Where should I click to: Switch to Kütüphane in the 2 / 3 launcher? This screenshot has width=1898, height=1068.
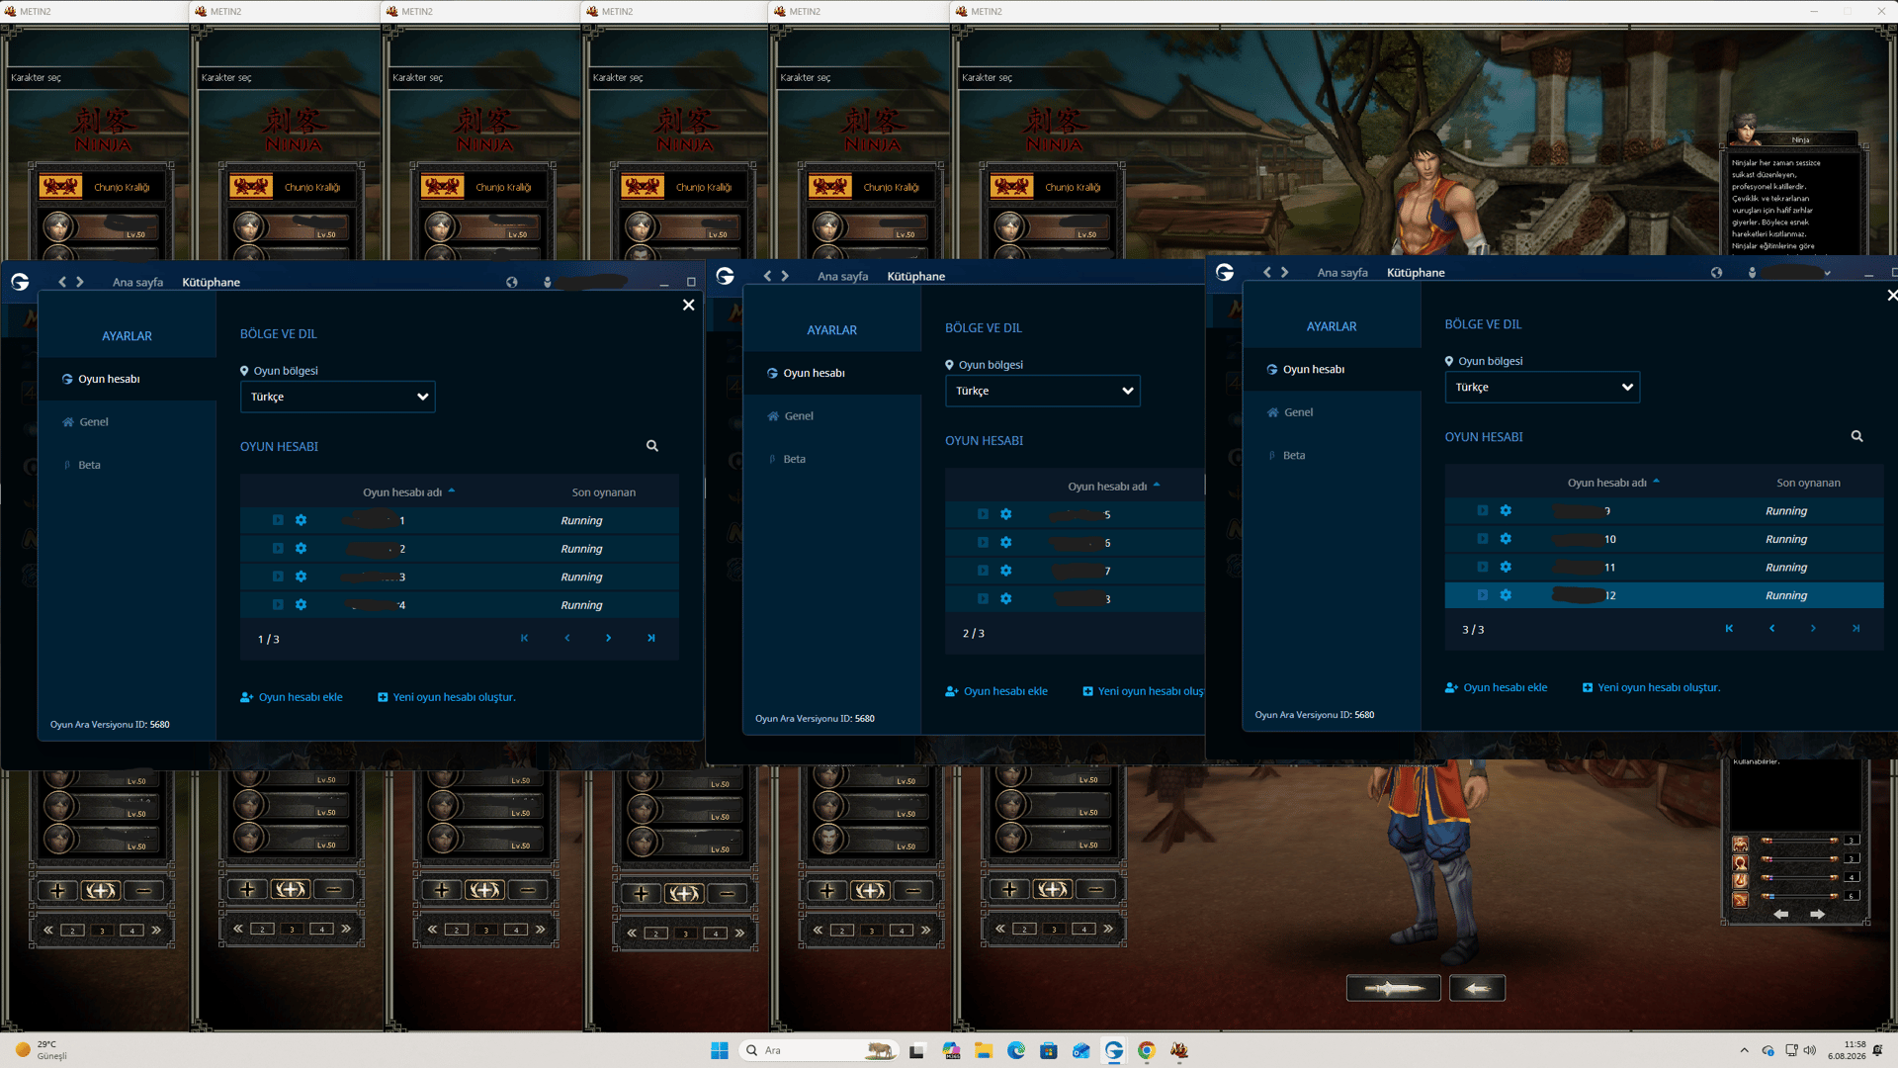[x=915, y=276]
